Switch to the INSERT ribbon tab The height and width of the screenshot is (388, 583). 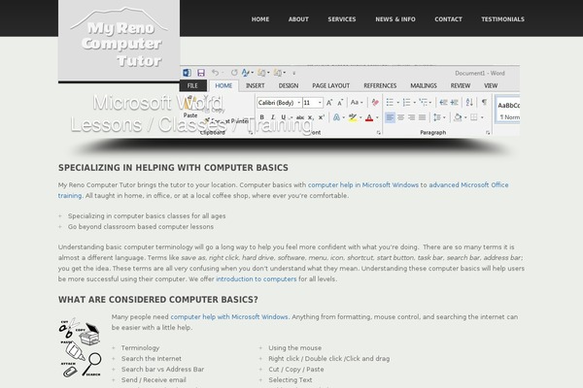[x=255, y=85]
